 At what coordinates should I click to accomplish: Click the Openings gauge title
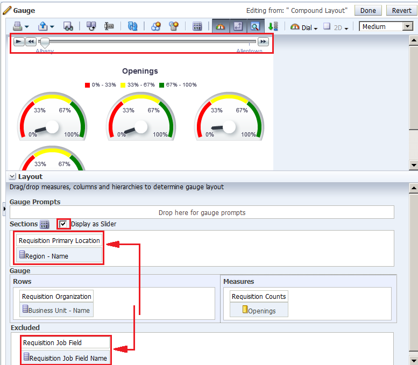[x=140, y=71]
